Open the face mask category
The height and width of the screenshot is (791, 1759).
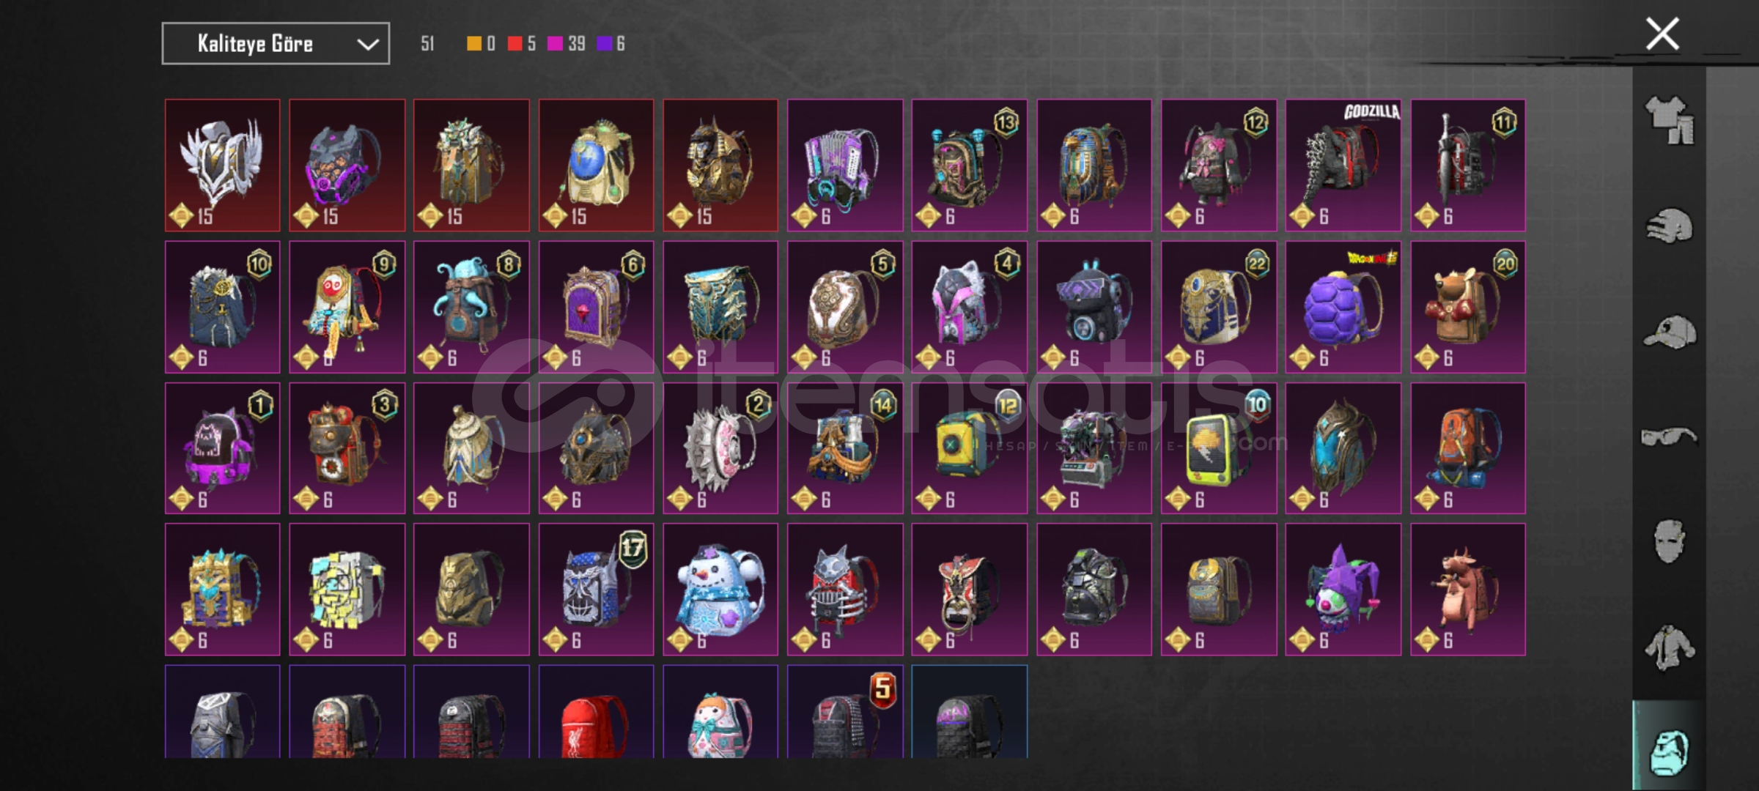1669,541
